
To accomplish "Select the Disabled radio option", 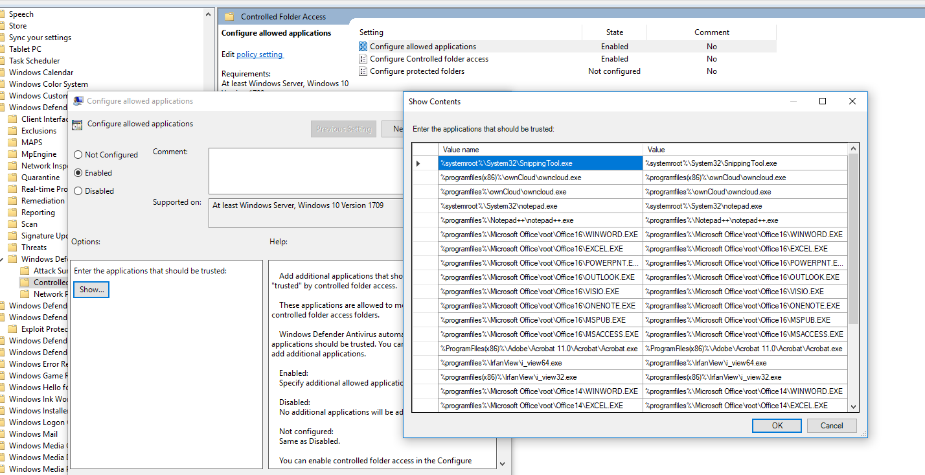I will click(78, 191).
